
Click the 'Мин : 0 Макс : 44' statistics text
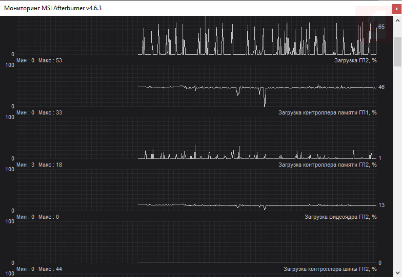[39, 269]
